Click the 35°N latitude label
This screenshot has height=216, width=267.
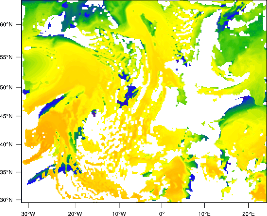pyautogui.click(x=6, y=172)
